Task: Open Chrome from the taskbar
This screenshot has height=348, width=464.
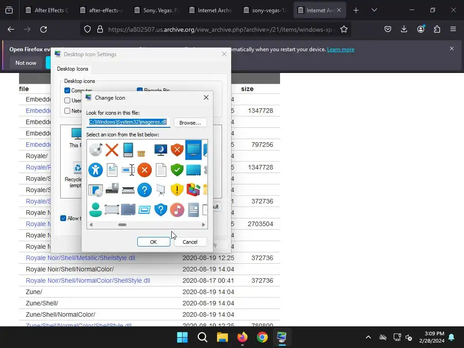Action: point(262,337)
